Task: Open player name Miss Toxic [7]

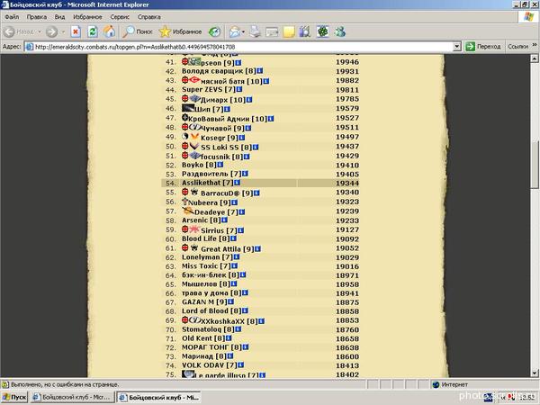Action: pyautogui.click(x=206, y=266)
